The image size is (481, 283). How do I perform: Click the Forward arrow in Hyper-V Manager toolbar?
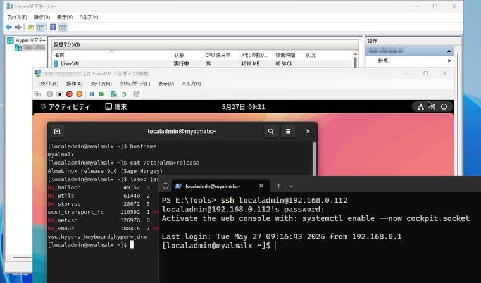point(18,27)
